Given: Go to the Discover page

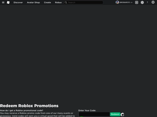Looking at the screenshot, I should click(x=18, y=3).
